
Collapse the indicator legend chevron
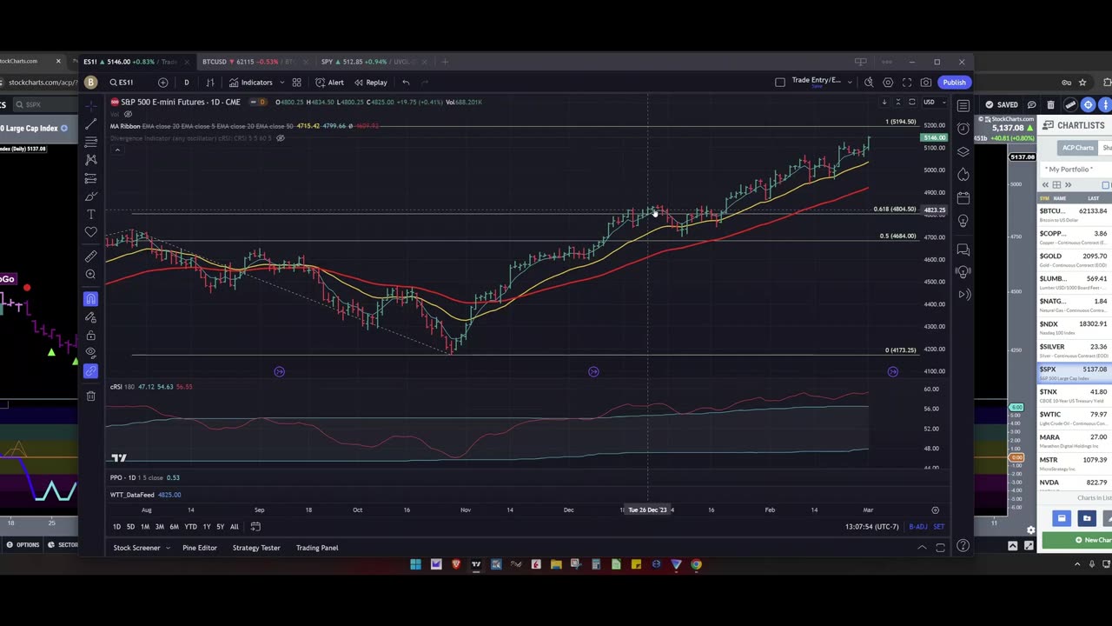coord(117,150)
